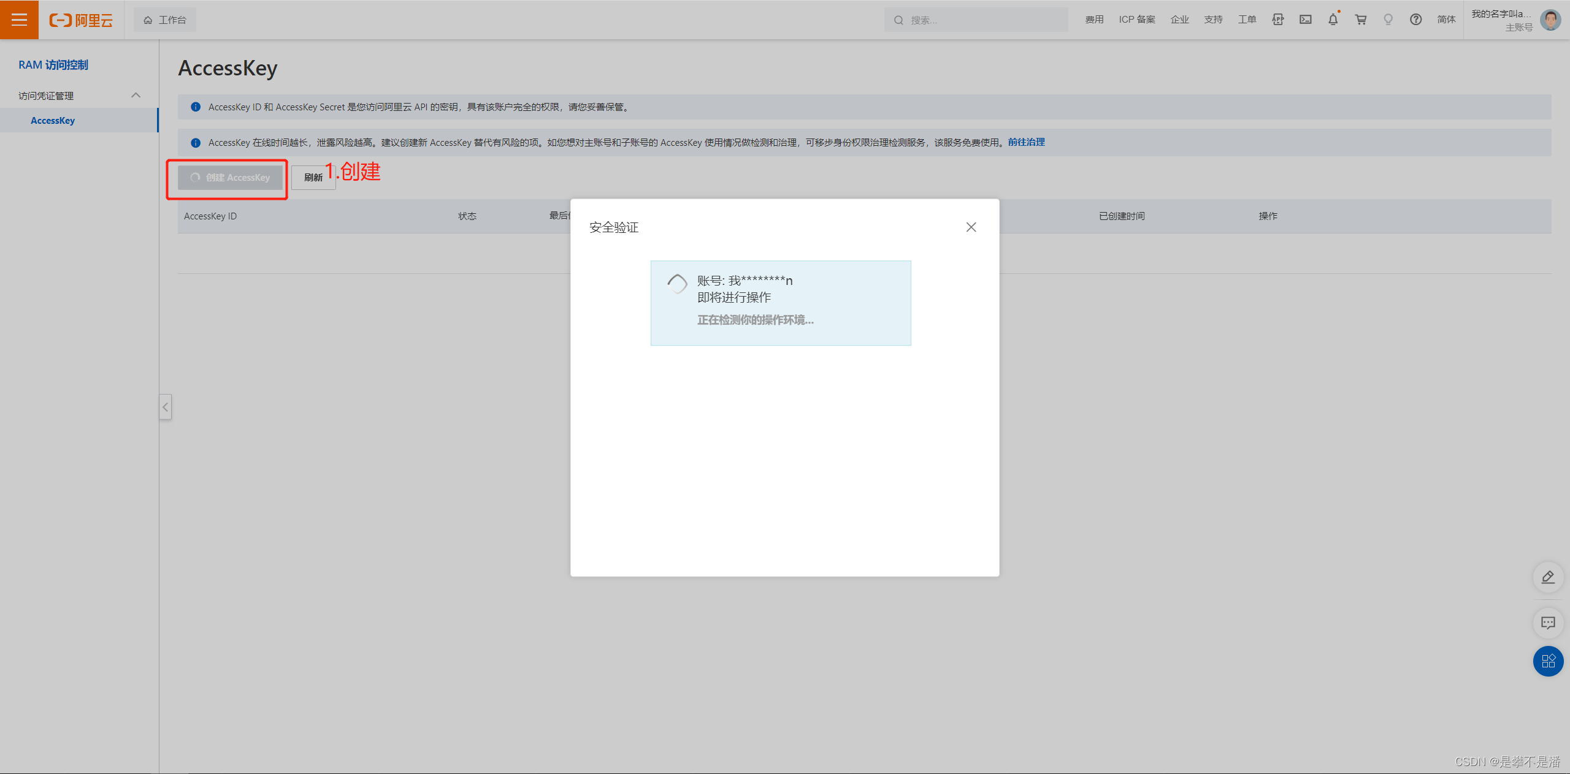
Task: Collapse the left sidebar with arrow handle
Action: tap(166, 407)
